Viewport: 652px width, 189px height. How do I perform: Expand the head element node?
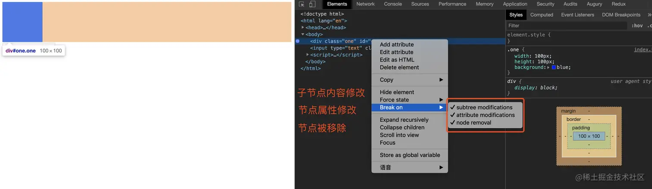pos(303,28)
